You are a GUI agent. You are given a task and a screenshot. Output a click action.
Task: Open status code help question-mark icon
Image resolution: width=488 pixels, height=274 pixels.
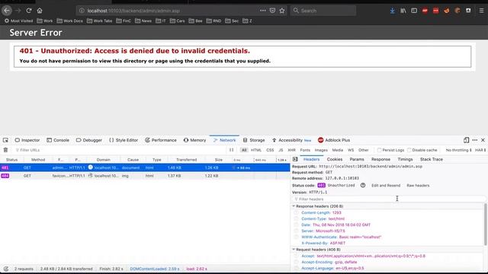(363, 185)
